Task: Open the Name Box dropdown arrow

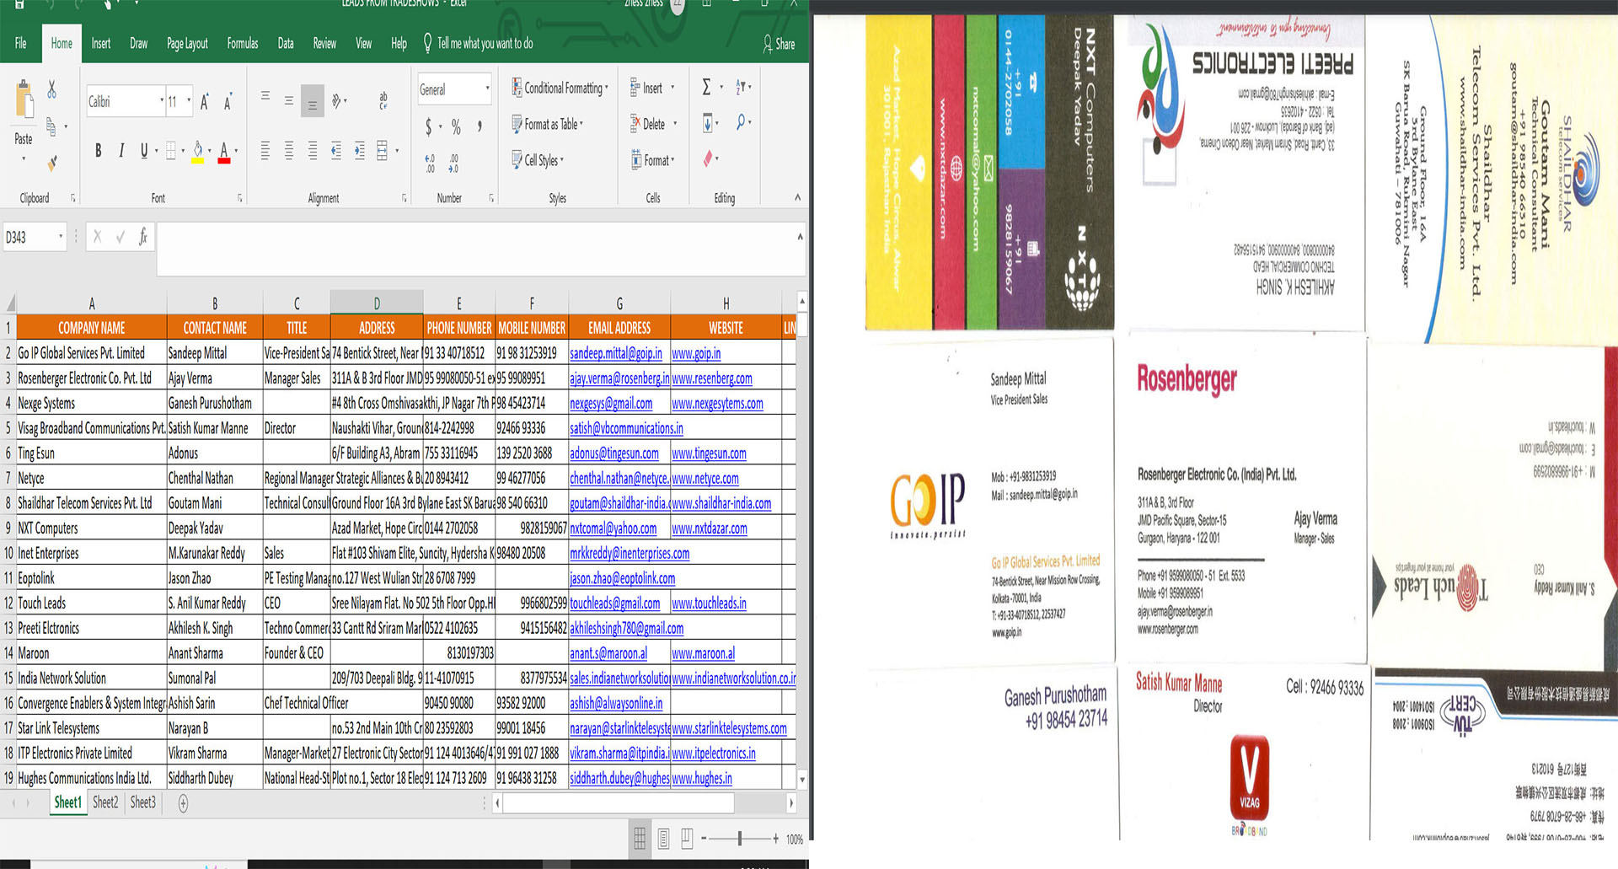Action: [x=61, y=237]
